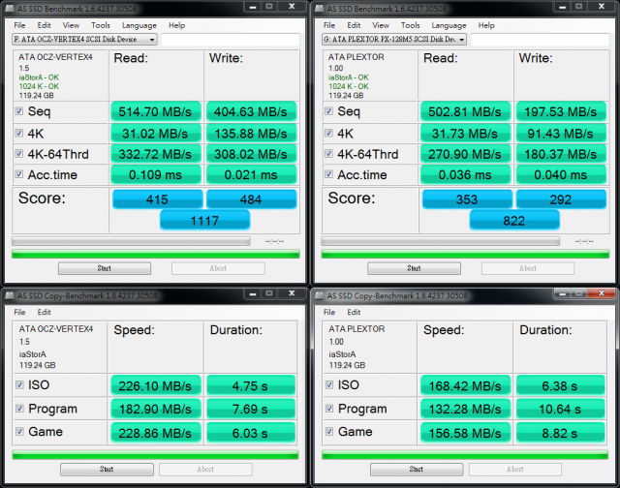Open Language menu in PLEXTOR benchmark window
The height and width of the screenshot is (488, 620).
click(449, 25)
